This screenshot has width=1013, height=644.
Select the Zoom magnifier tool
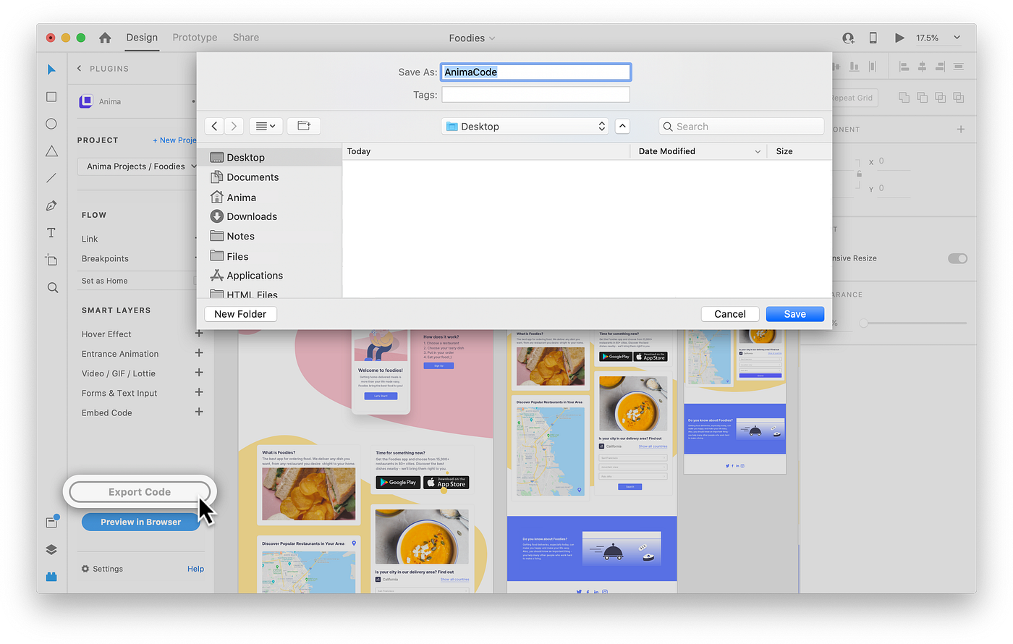pos(52,288)
